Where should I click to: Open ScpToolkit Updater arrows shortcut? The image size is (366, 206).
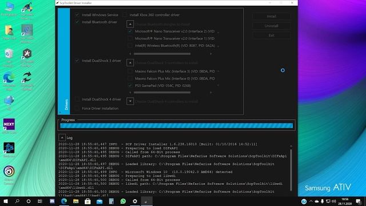tap(27, 81)
